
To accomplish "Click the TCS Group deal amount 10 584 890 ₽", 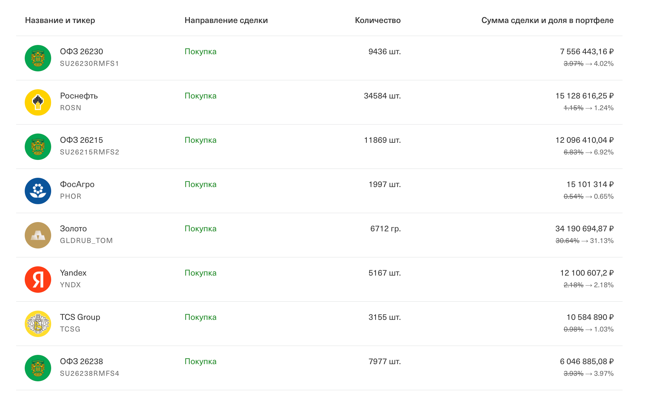I will (x=590, y=317).
